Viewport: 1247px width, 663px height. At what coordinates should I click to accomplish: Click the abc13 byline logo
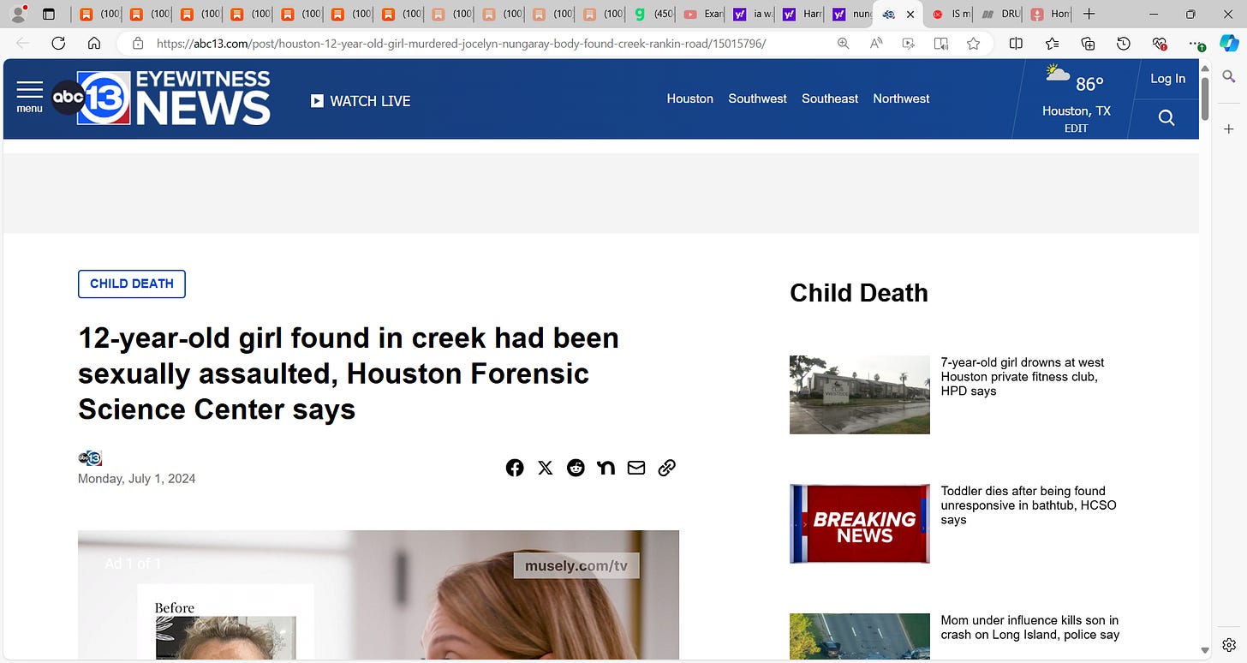tap(90, 458)
